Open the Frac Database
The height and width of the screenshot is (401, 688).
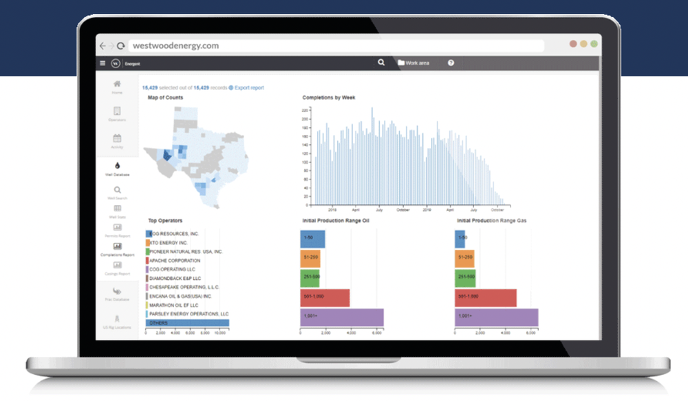[117, 295]
